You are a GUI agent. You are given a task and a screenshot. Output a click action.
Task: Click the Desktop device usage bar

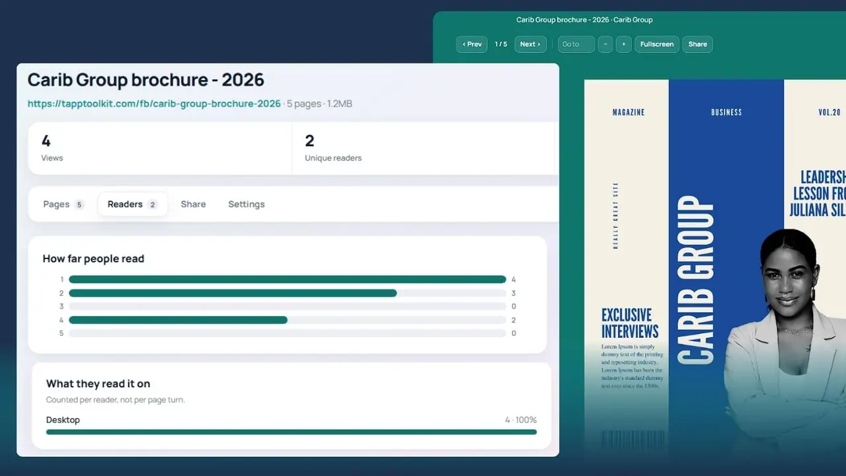coord(291,432)
